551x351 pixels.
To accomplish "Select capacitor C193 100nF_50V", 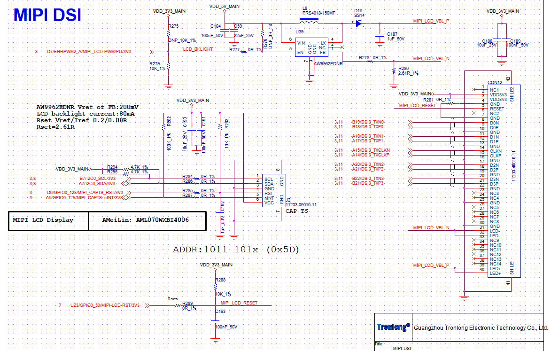I will (216, 321).
